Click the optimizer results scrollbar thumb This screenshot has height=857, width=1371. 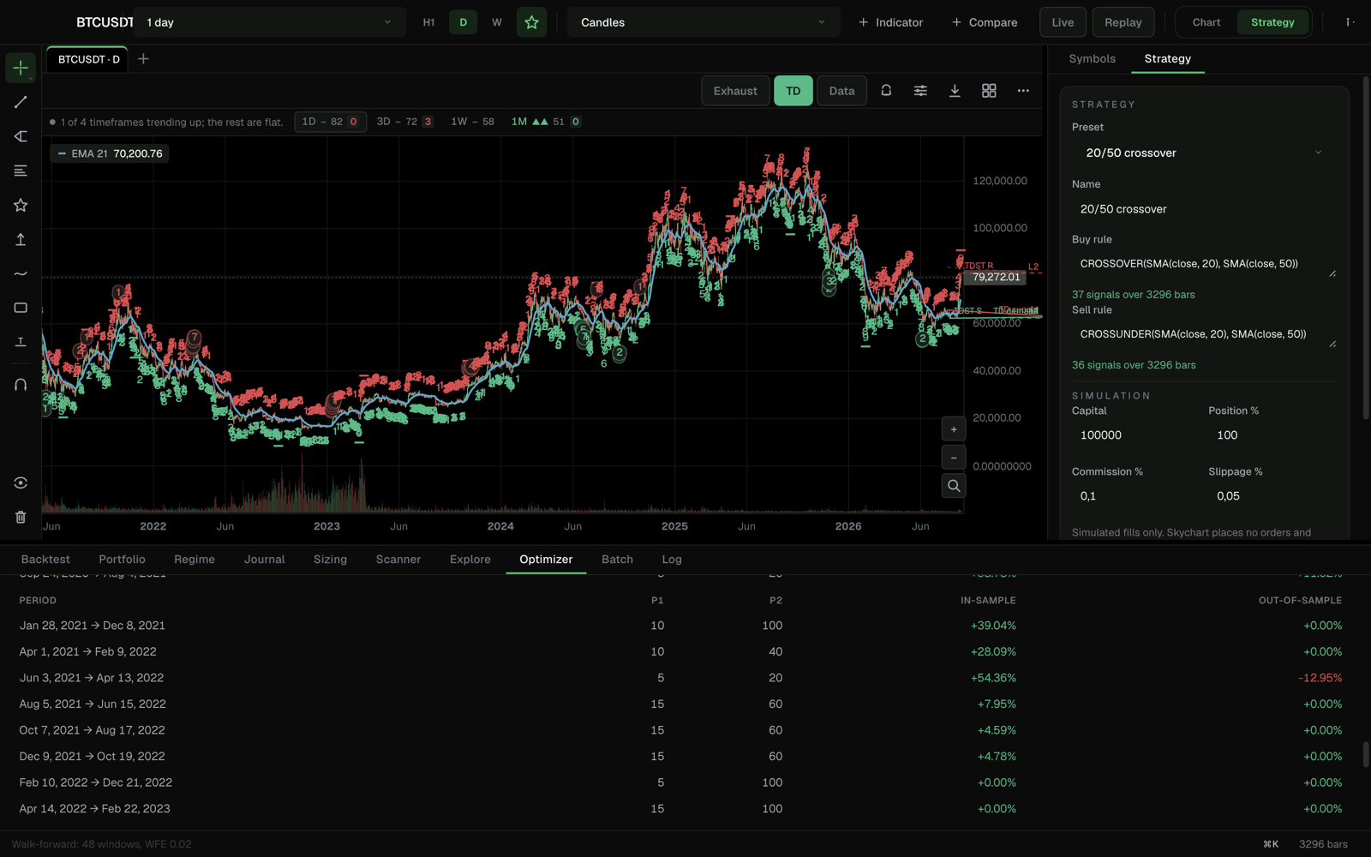[x=1365, y=755]
